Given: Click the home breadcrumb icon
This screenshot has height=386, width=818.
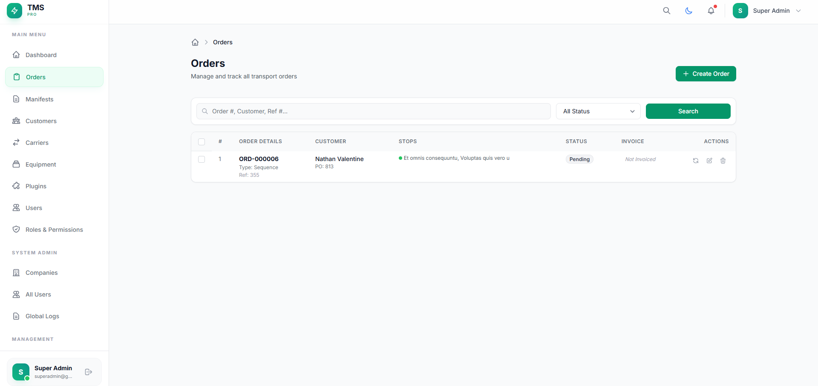Looking at the screenshot, I should pyautogui.click(x=195, y=42).
